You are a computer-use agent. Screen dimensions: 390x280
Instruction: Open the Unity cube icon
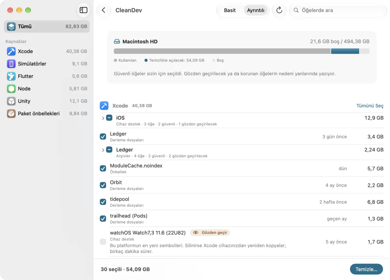pyautogui.click(x=11, y=101)
